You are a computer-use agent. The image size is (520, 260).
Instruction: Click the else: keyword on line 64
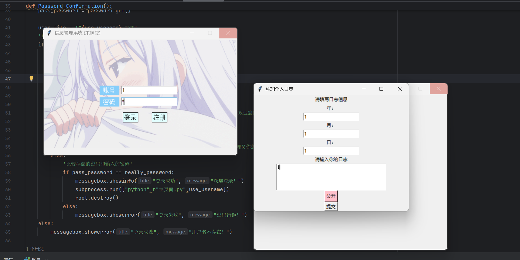pyautogui.click(x=46, y=224)
